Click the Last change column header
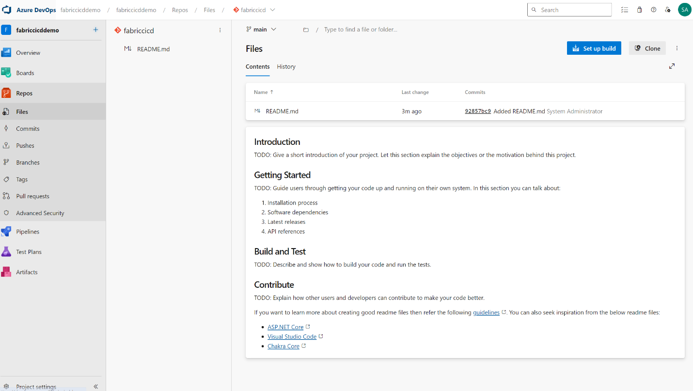The image size is (693, 391). click(x=415, y=92)
